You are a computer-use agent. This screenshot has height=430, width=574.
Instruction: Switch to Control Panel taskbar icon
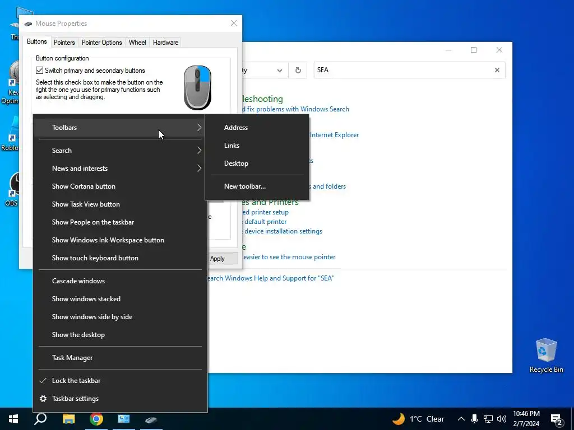coord(124,419)
